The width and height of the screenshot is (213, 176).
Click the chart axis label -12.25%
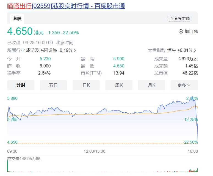[190, 120]
